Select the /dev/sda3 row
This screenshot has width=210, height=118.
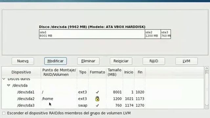pyautogui.click(x=103, y=105)
